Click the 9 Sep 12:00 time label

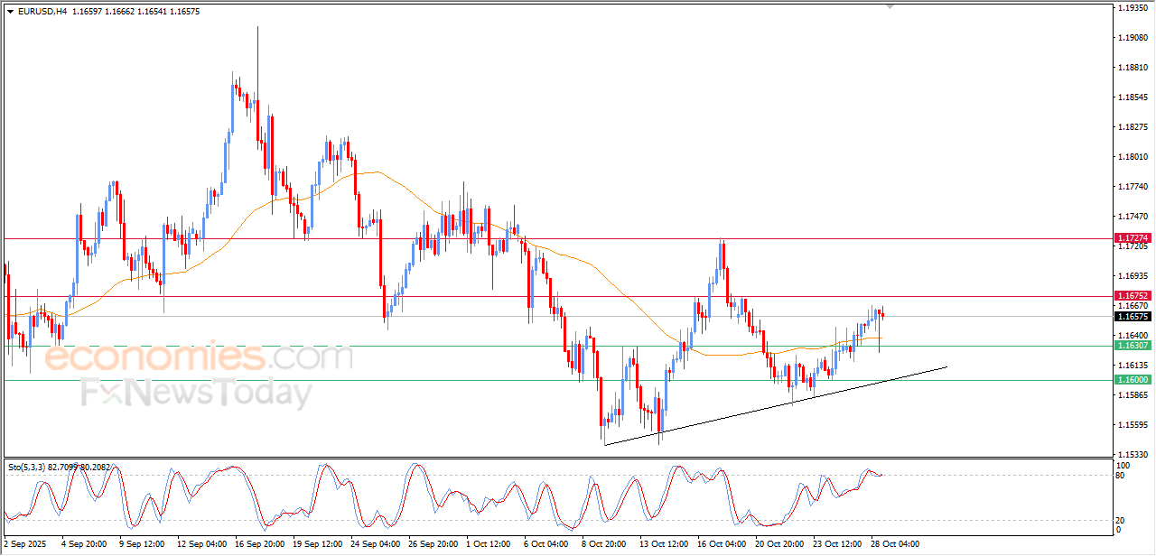point(142,544)
